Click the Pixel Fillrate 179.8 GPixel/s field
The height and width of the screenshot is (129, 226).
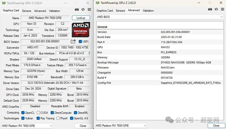pyautogui.click(x=32, y=65)
